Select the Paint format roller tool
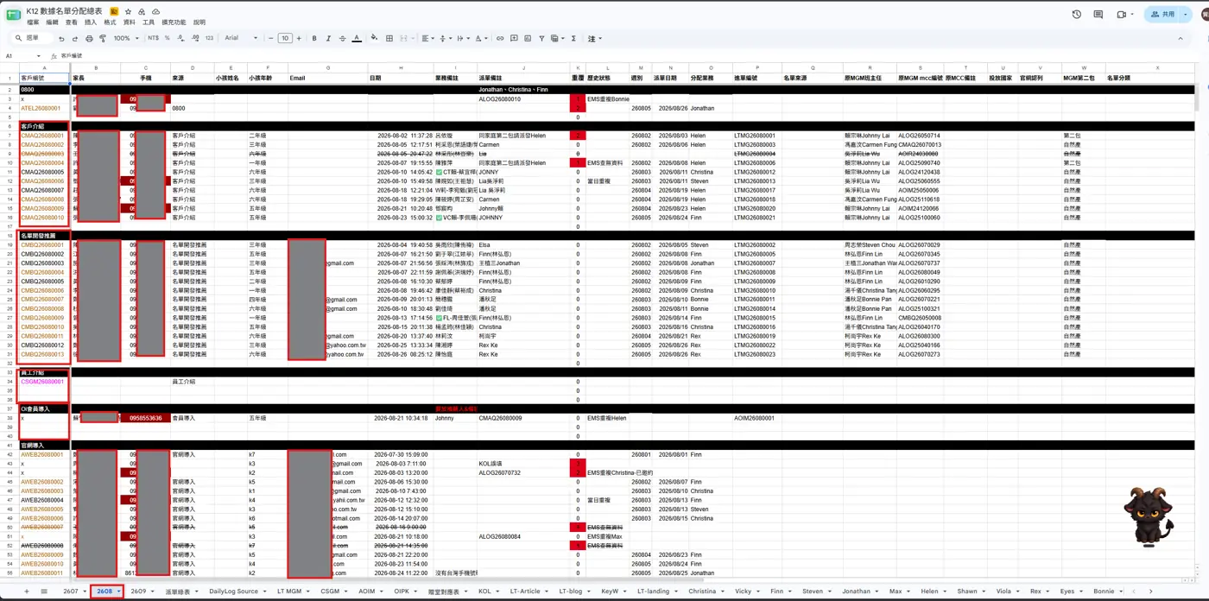Screen dimensions: 1209x601 pyautogui.click(x=103, y=38)
